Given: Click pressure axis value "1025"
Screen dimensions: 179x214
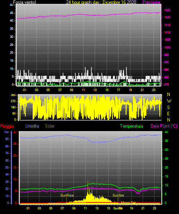Looking at the screenshot, I should click(167, 10).
